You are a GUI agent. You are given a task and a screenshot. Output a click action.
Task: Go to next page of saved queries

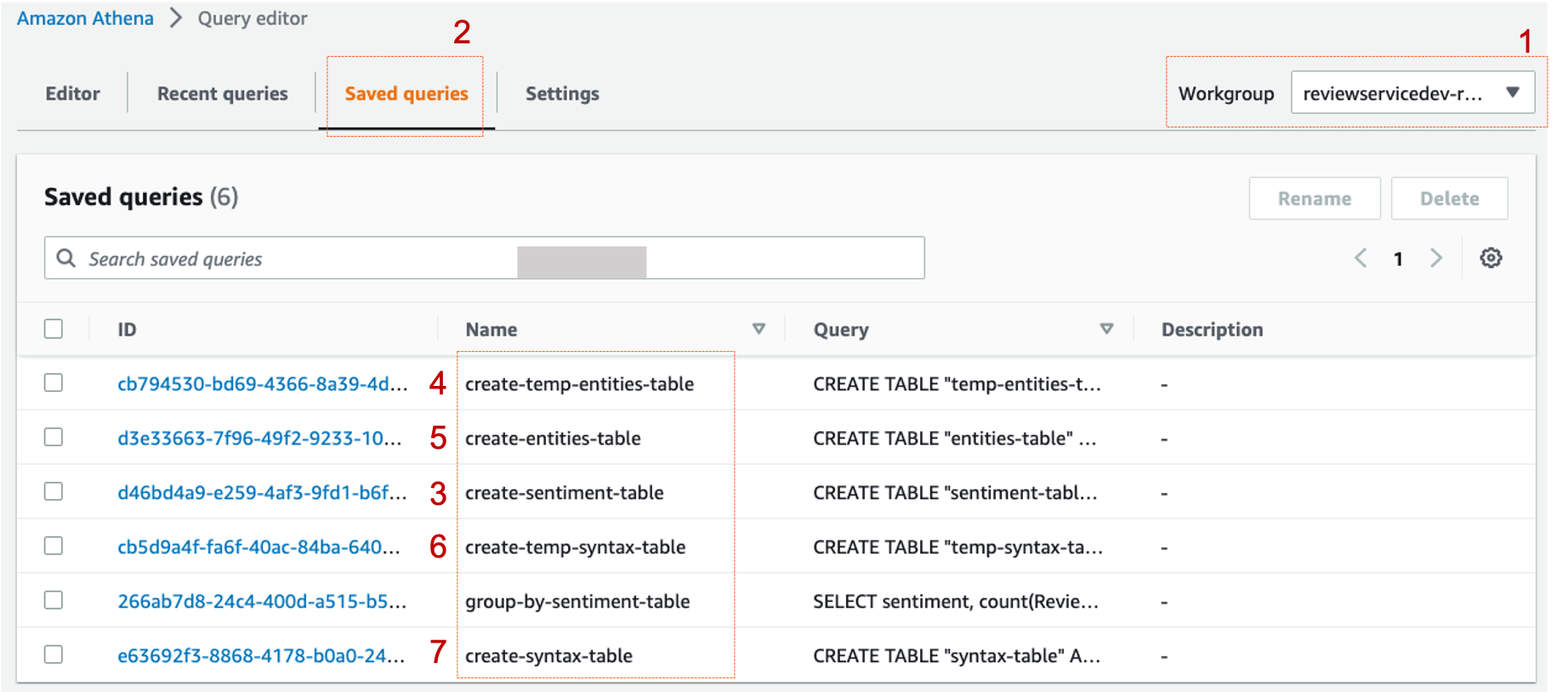(1436, 258)
